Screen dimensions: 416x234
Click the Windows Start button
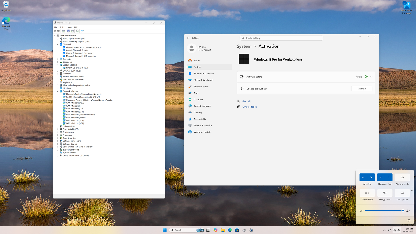[165, 230]
